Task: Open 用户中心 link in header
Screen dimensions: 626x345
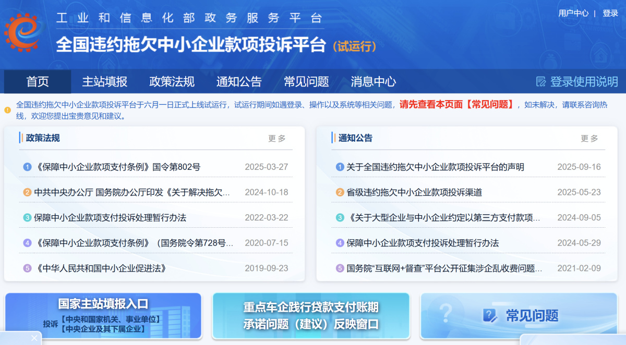Action: coord(573,14)
